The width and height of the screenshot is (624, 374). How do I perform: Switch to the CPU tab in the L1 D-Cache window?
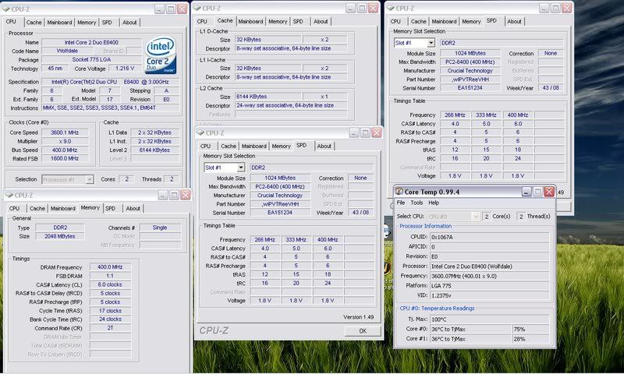[202, 22]
